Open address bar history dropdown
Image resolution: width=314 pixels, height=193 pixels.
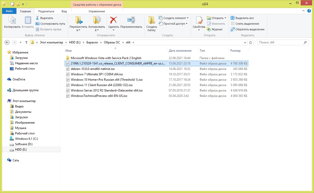pyautogui.click(x=245, y=42)
